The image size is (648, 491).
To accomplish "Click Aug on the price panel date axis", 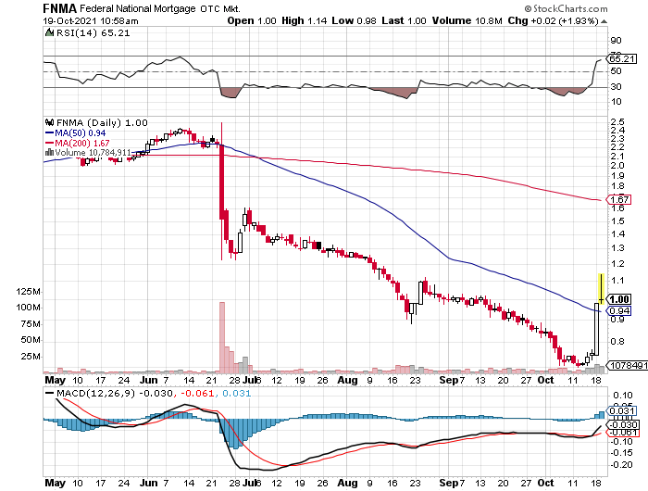I will click(x=347, y=380).
